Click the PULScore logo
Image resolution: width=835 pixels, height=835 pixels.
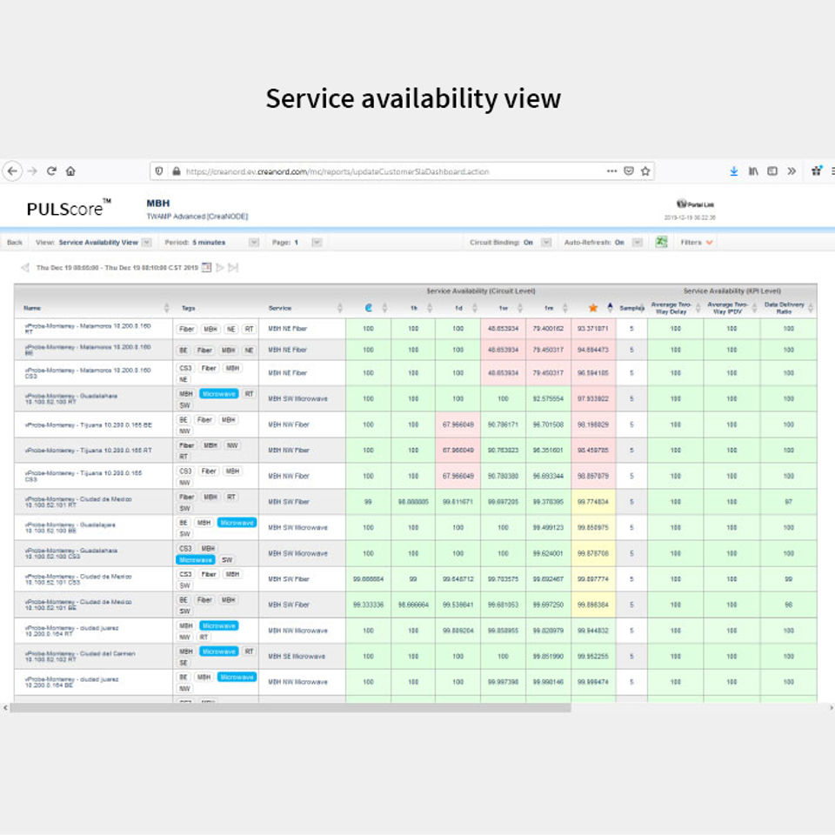(69, 208)
